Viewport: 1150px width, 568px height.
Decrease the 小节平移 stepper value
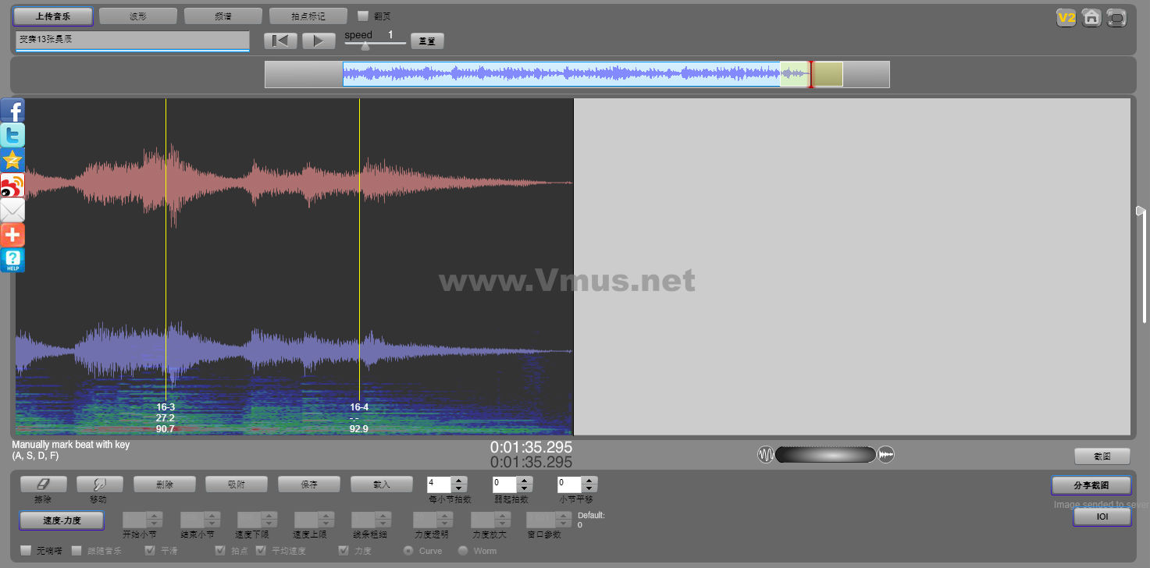click(x=589, y=488)
